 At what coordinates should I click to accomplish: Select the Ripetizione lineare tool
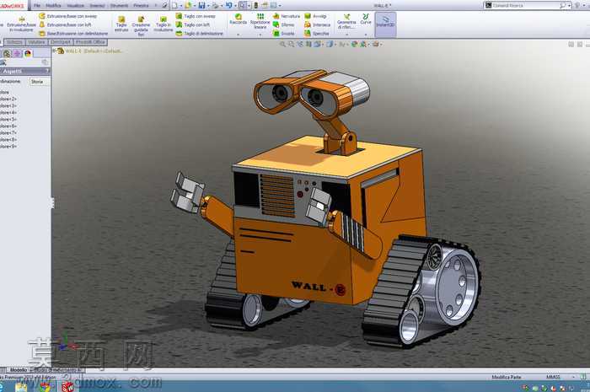(260, 21)
